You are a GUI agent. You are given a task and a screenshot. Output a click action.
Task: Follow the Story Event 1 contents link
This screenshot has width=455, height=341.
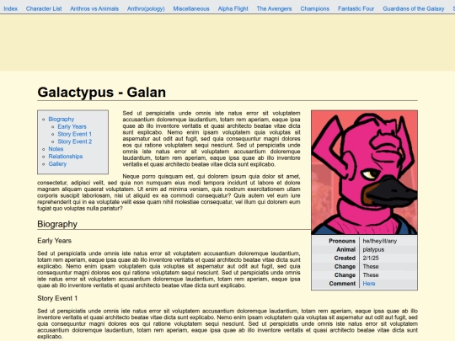[75, 134]
